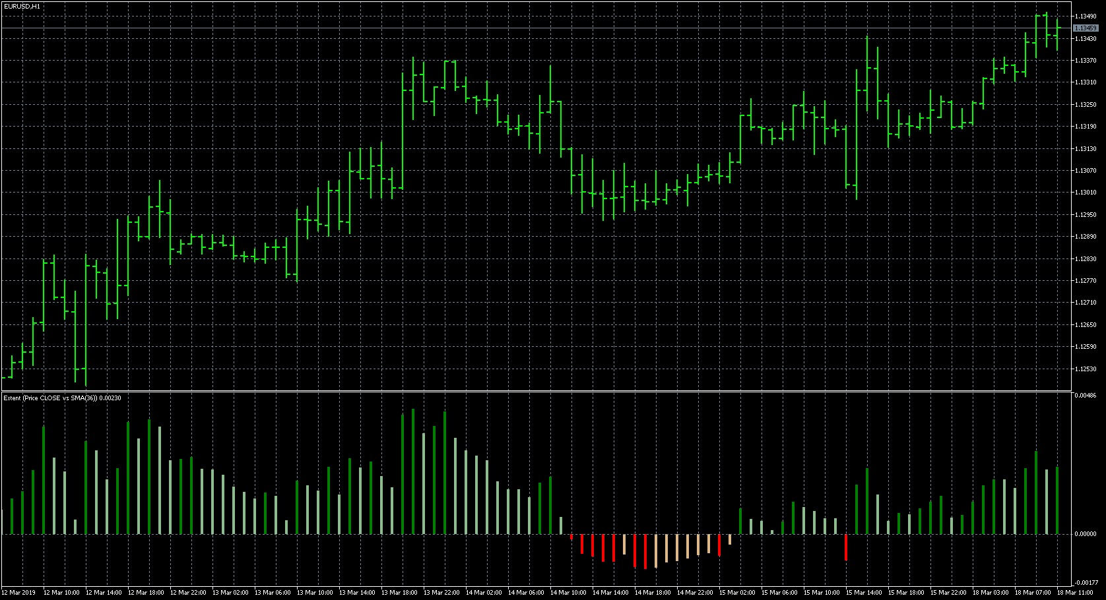Click the 1.12530 price scale label
1106x600 pixels.
pyautogui.click(x=1085, y=370)
